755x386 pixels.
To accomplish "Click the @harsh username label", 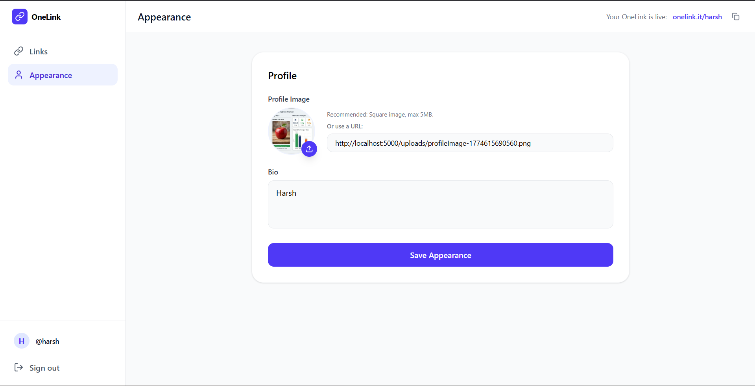I will tap(47, 341).
